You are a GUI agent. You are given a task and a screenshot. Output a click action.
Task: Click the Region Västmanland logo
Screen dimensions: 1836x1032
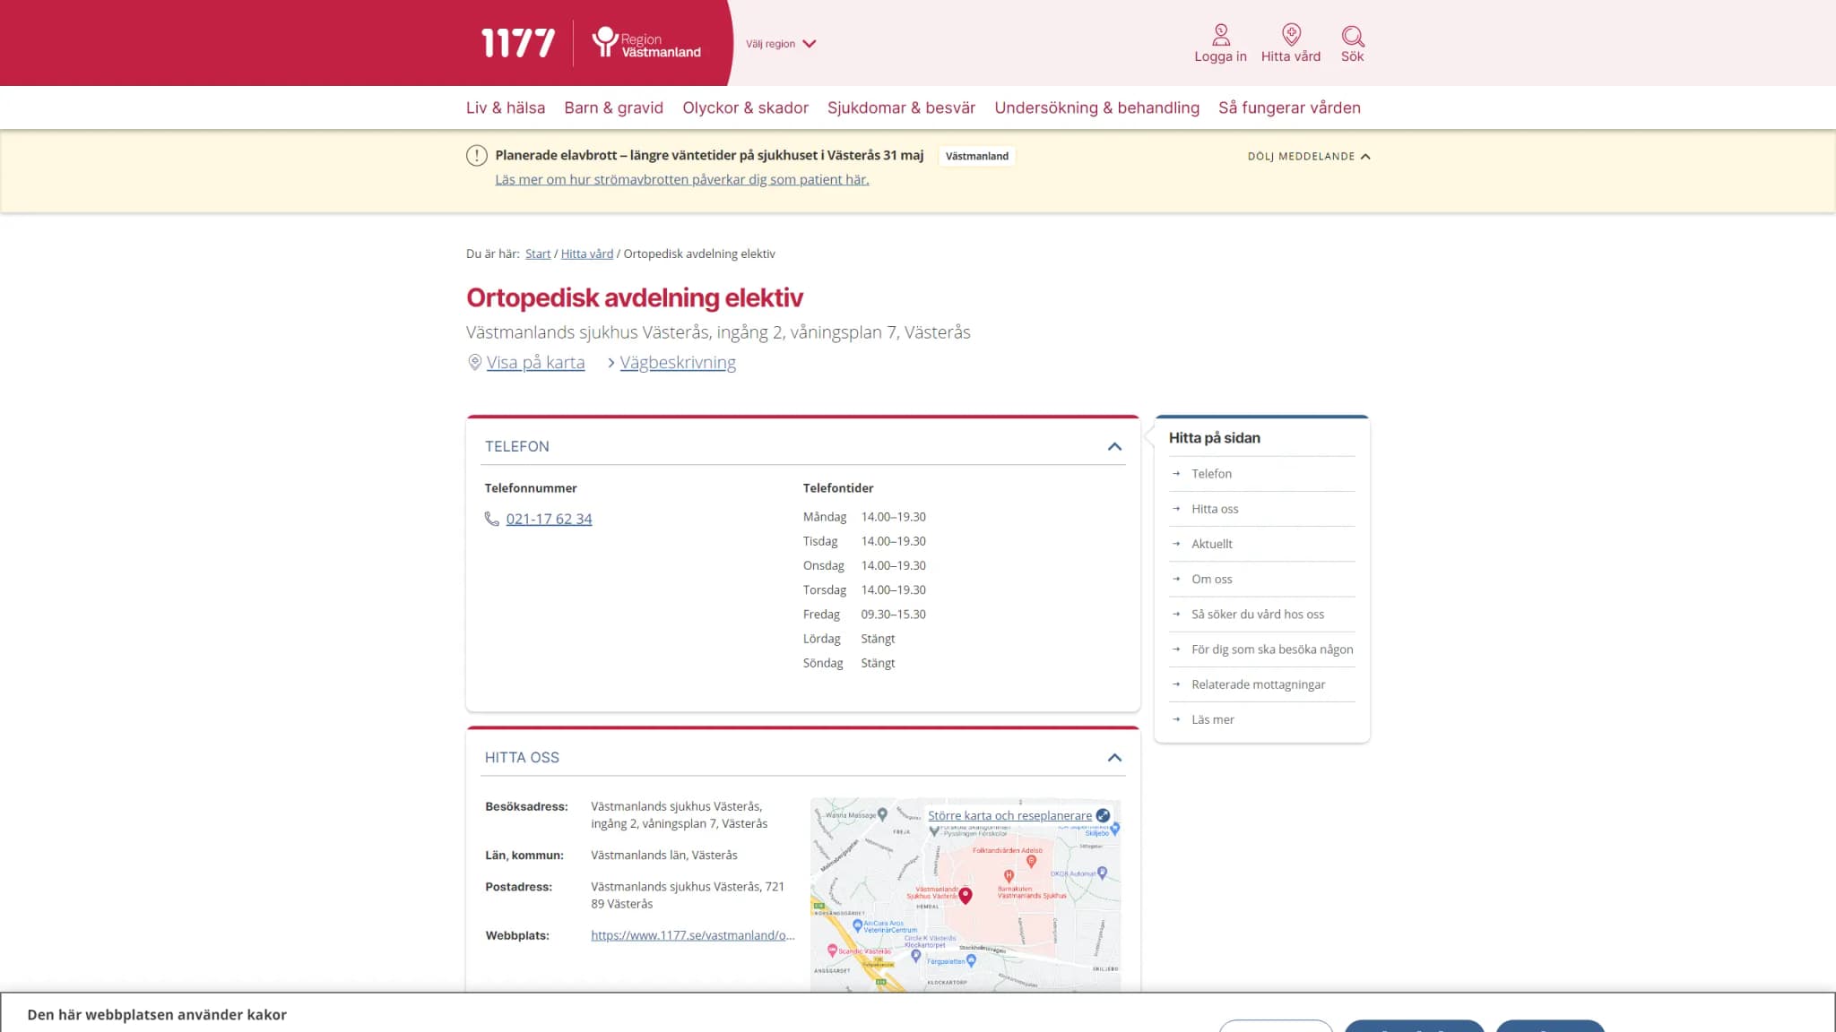[646, 43]
